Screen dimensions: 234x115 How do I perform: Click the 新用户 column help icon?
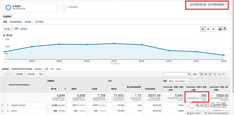point(79,89)
